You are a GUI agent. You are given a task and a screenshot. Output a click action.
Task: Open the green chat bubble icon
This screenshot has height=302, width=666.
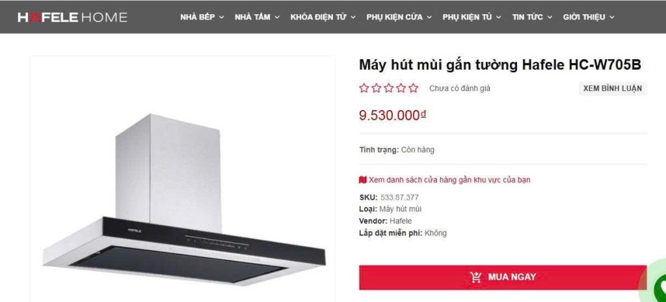(659, 286)
